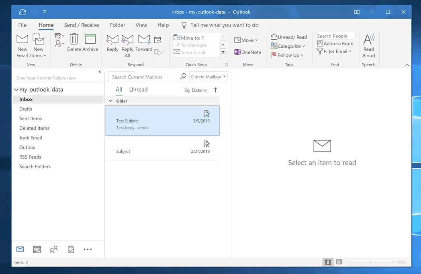Click the Reply All icon
421x274 pixels.
127,40
